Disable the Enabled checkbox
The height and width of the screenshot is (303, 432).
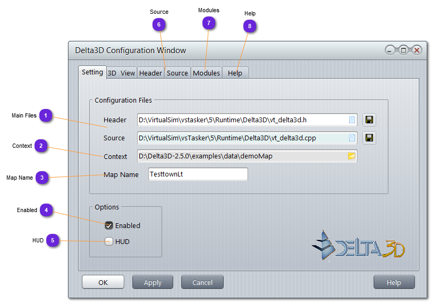[109, 225]
